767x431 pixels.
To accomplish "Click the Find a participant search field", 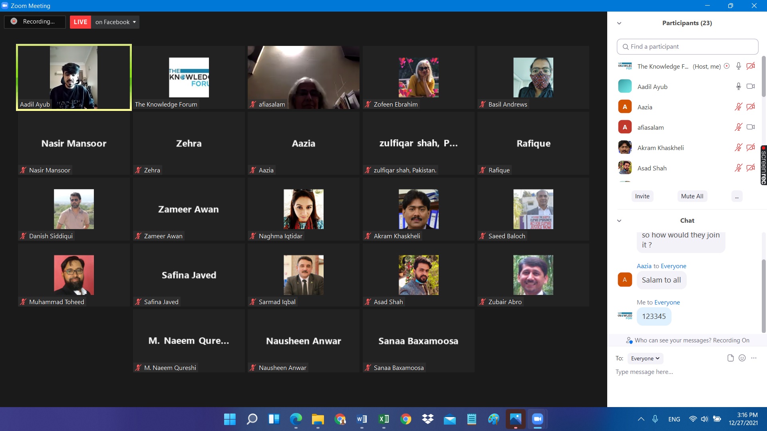I will [687, 47].
